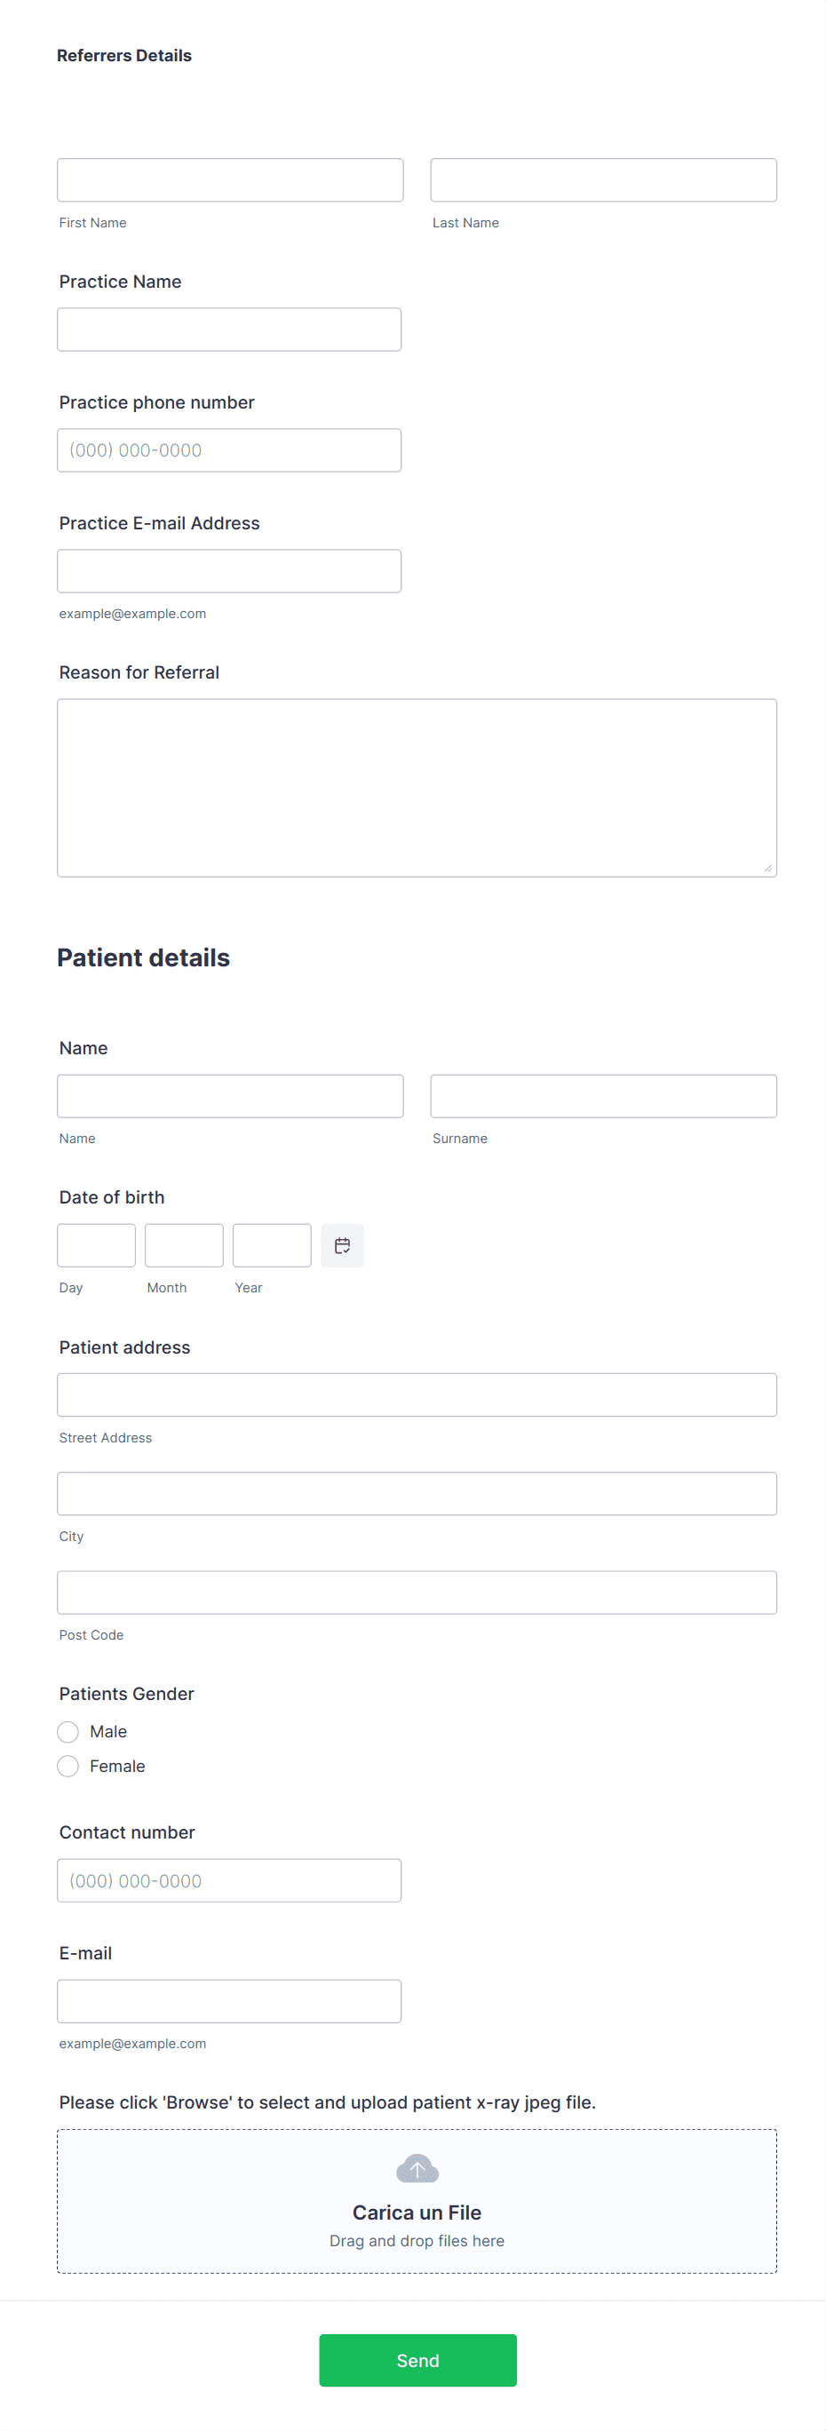Focus the patient Contact number field
The image size is (826, 2431).
click(x=228, y=1879)
